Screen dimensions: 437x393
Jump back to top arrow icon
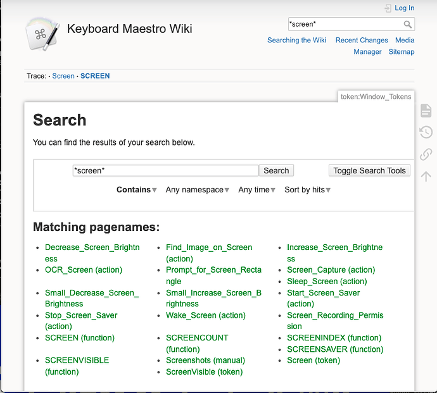coord(426,176)
